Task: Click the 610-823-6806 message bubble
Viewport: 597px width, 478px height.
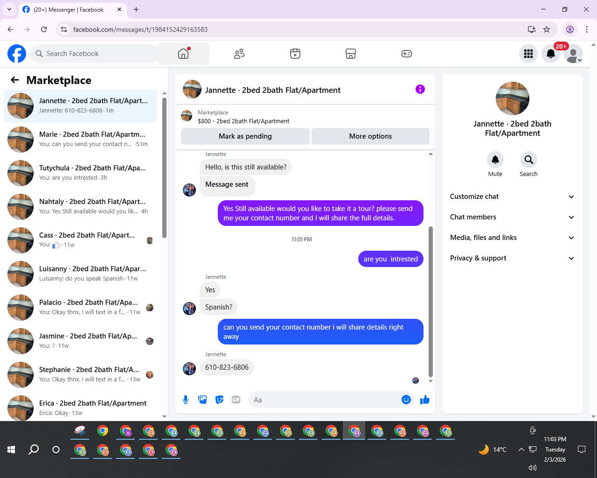Action: pyautogui.click(x=227, y=367)
